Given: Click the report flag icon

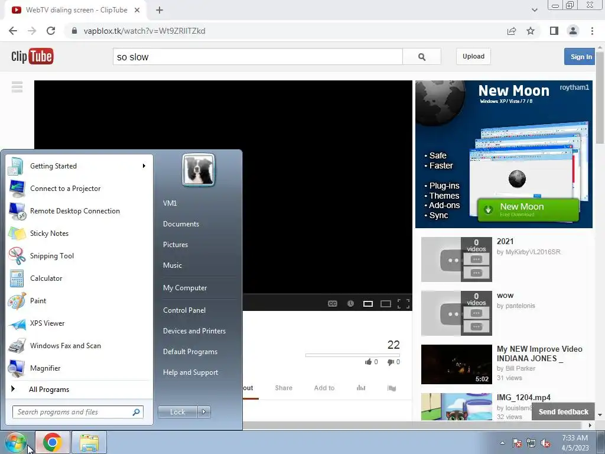Looking at the screenshot, I should click(392, 388).
